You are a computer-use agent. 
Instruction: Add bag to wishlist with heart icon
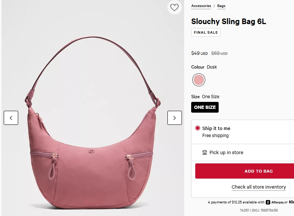coord(174,7)
